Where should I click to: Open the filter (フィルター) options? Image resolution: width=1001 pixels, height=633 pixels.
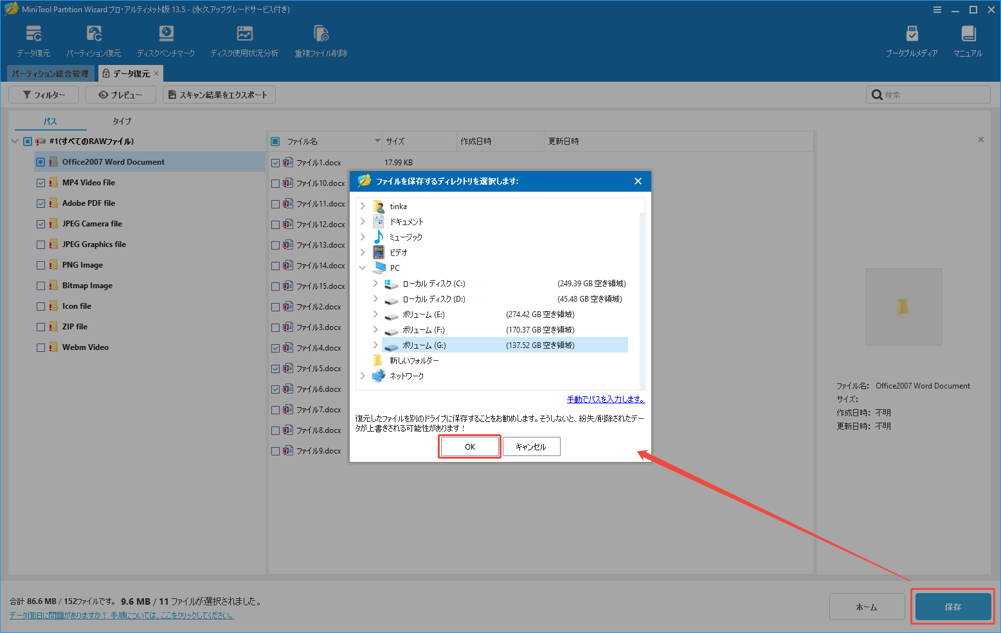pyautogui.click(x=42, y=94)
